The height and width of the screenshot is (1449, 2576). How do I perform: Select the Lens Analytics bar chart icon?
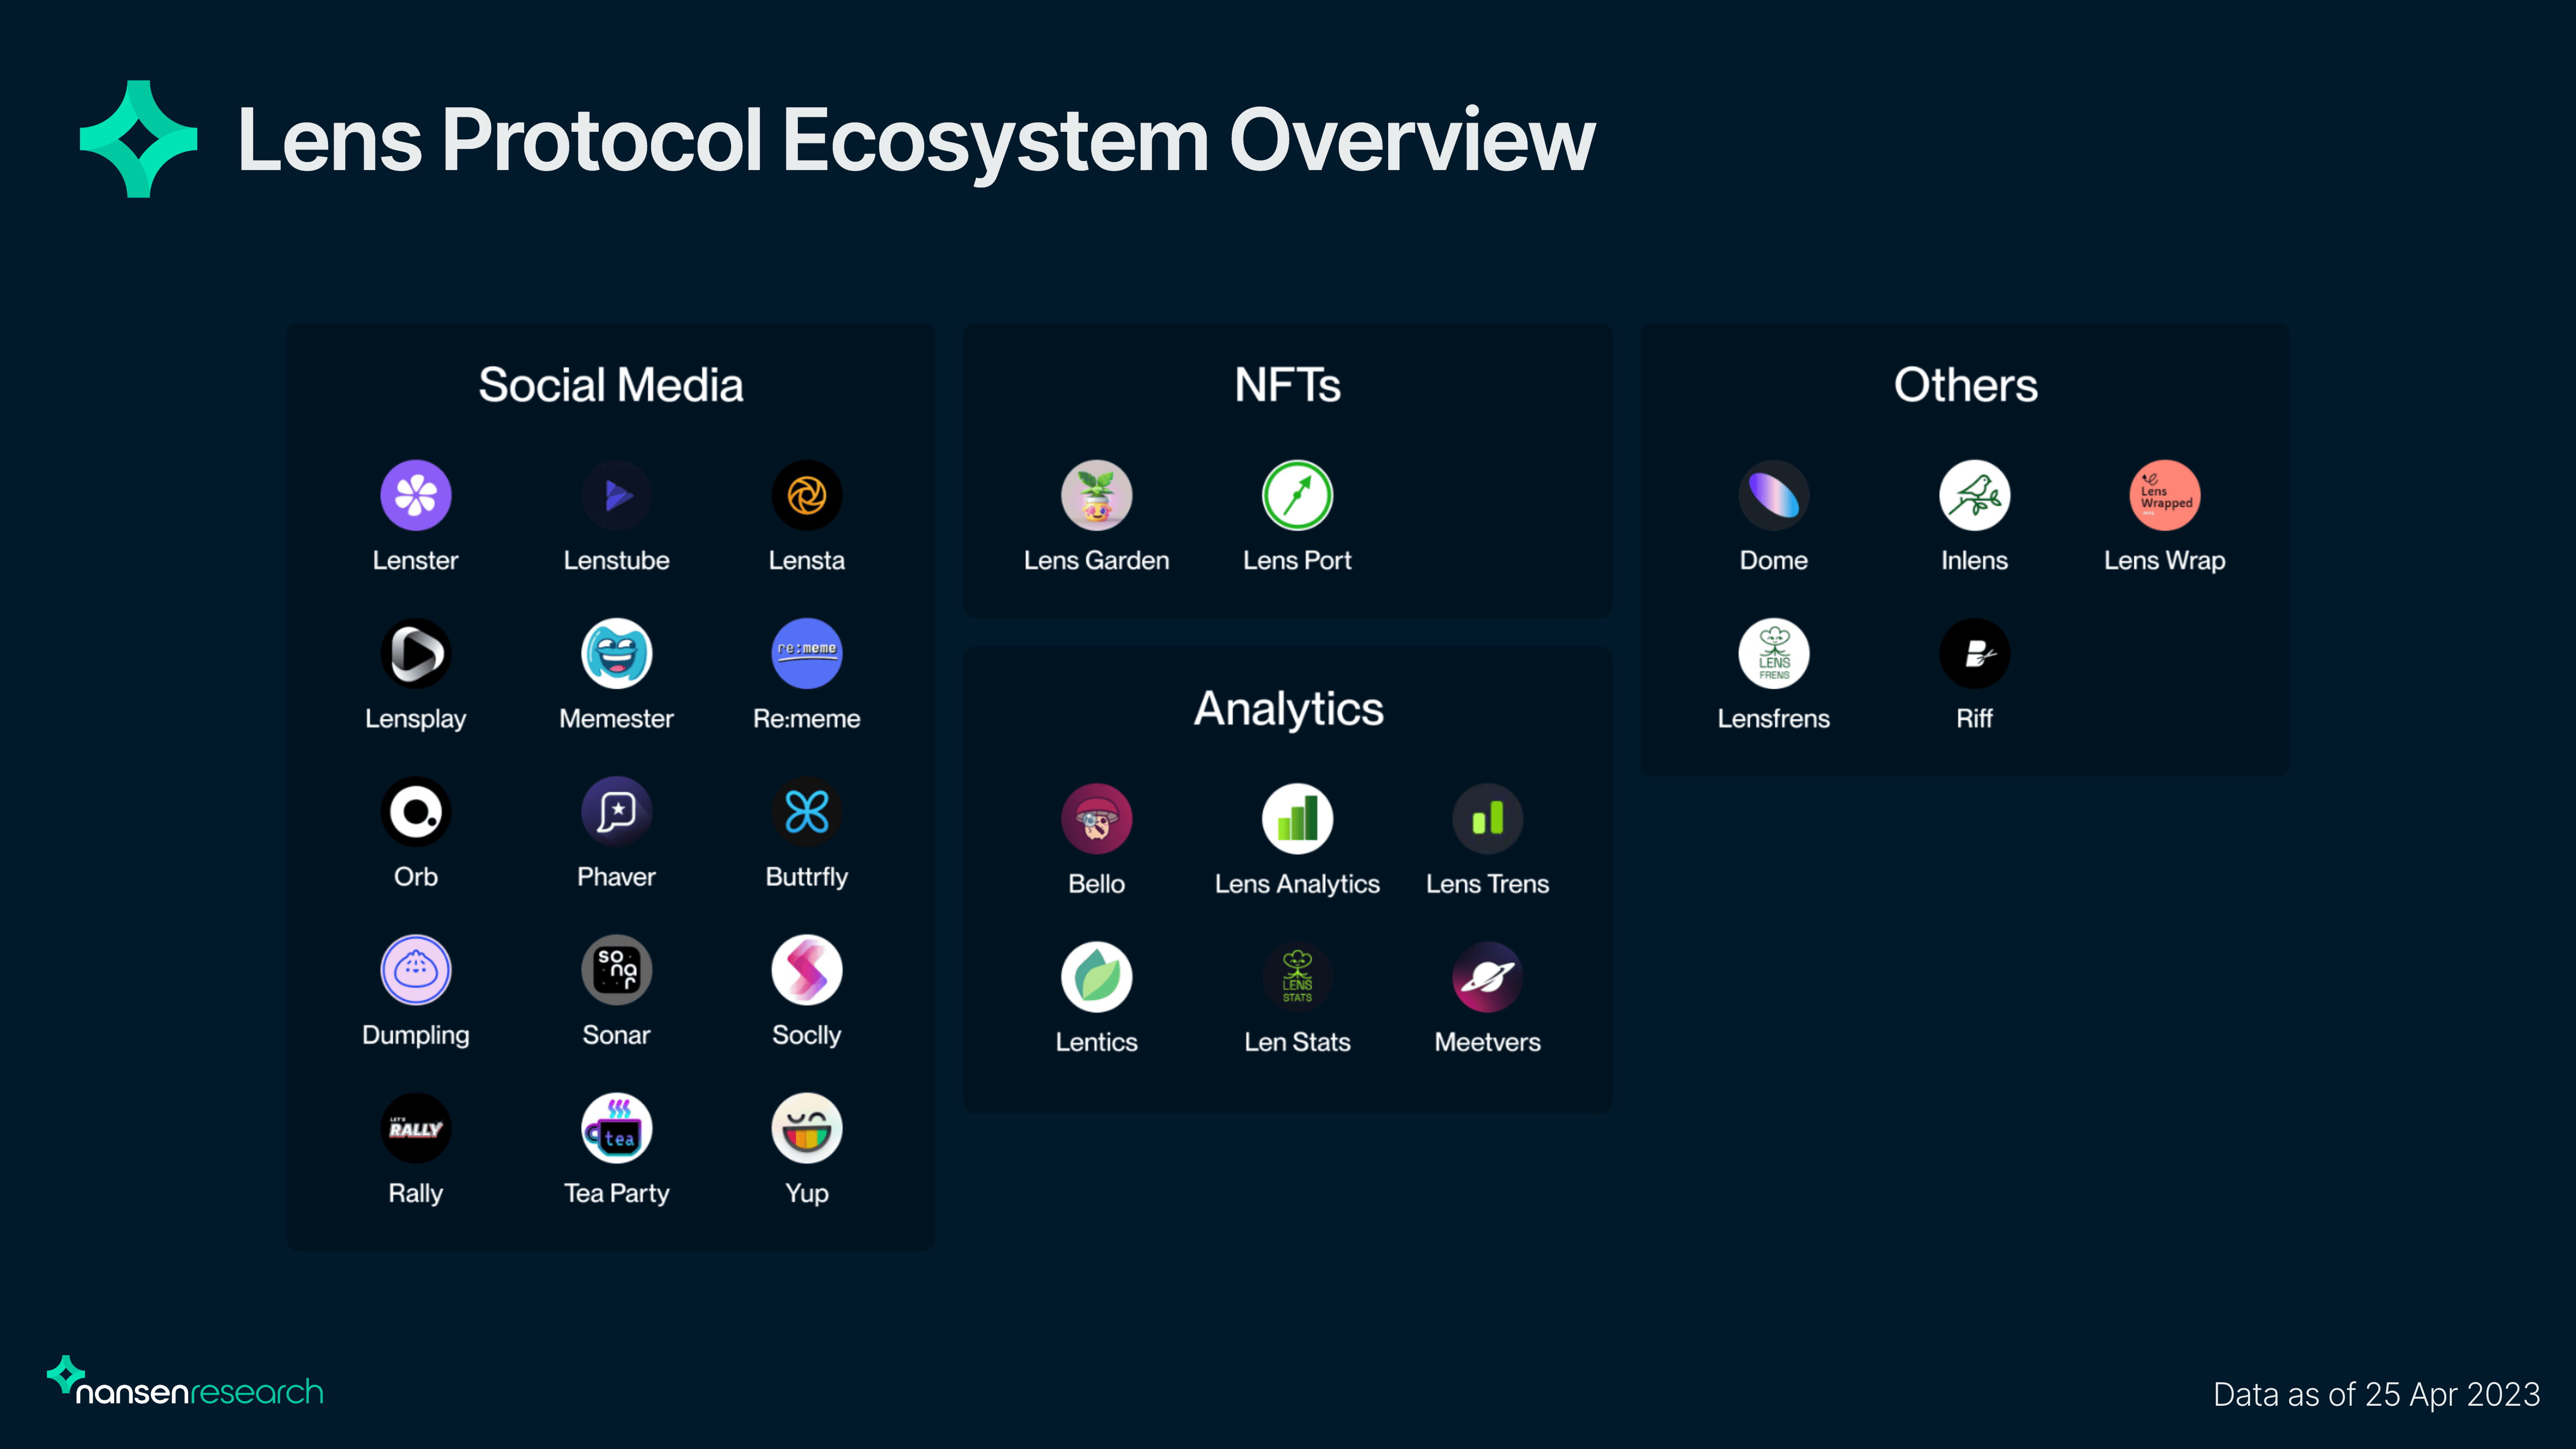pos(1297,818)
